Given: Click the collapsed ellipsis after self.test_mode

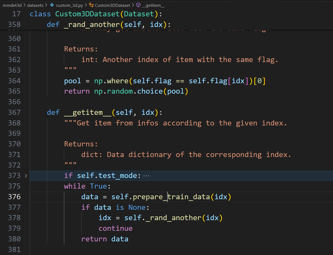Looking at the screenshot, I should (146, 176).
